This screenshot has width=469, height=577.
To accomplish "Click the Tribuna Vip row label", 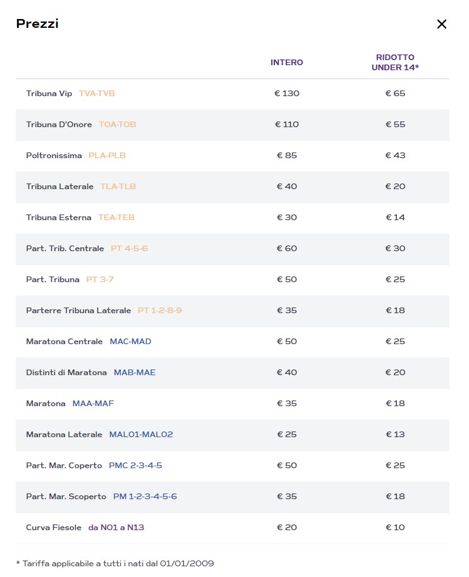I will coord(49,94).
